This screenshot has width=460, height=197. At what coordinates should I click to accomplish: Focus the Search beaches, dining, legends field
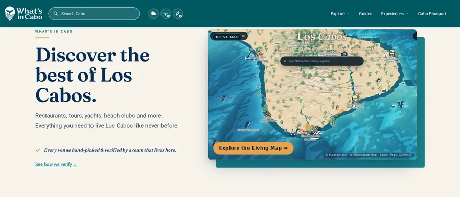point(322,61)
